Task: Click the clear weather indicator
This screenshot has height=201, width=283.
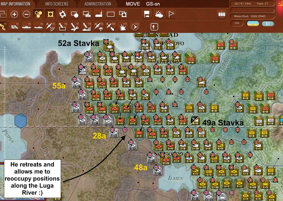Action: click(253, 23)
